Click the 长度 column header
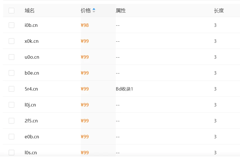 point(219,11)
